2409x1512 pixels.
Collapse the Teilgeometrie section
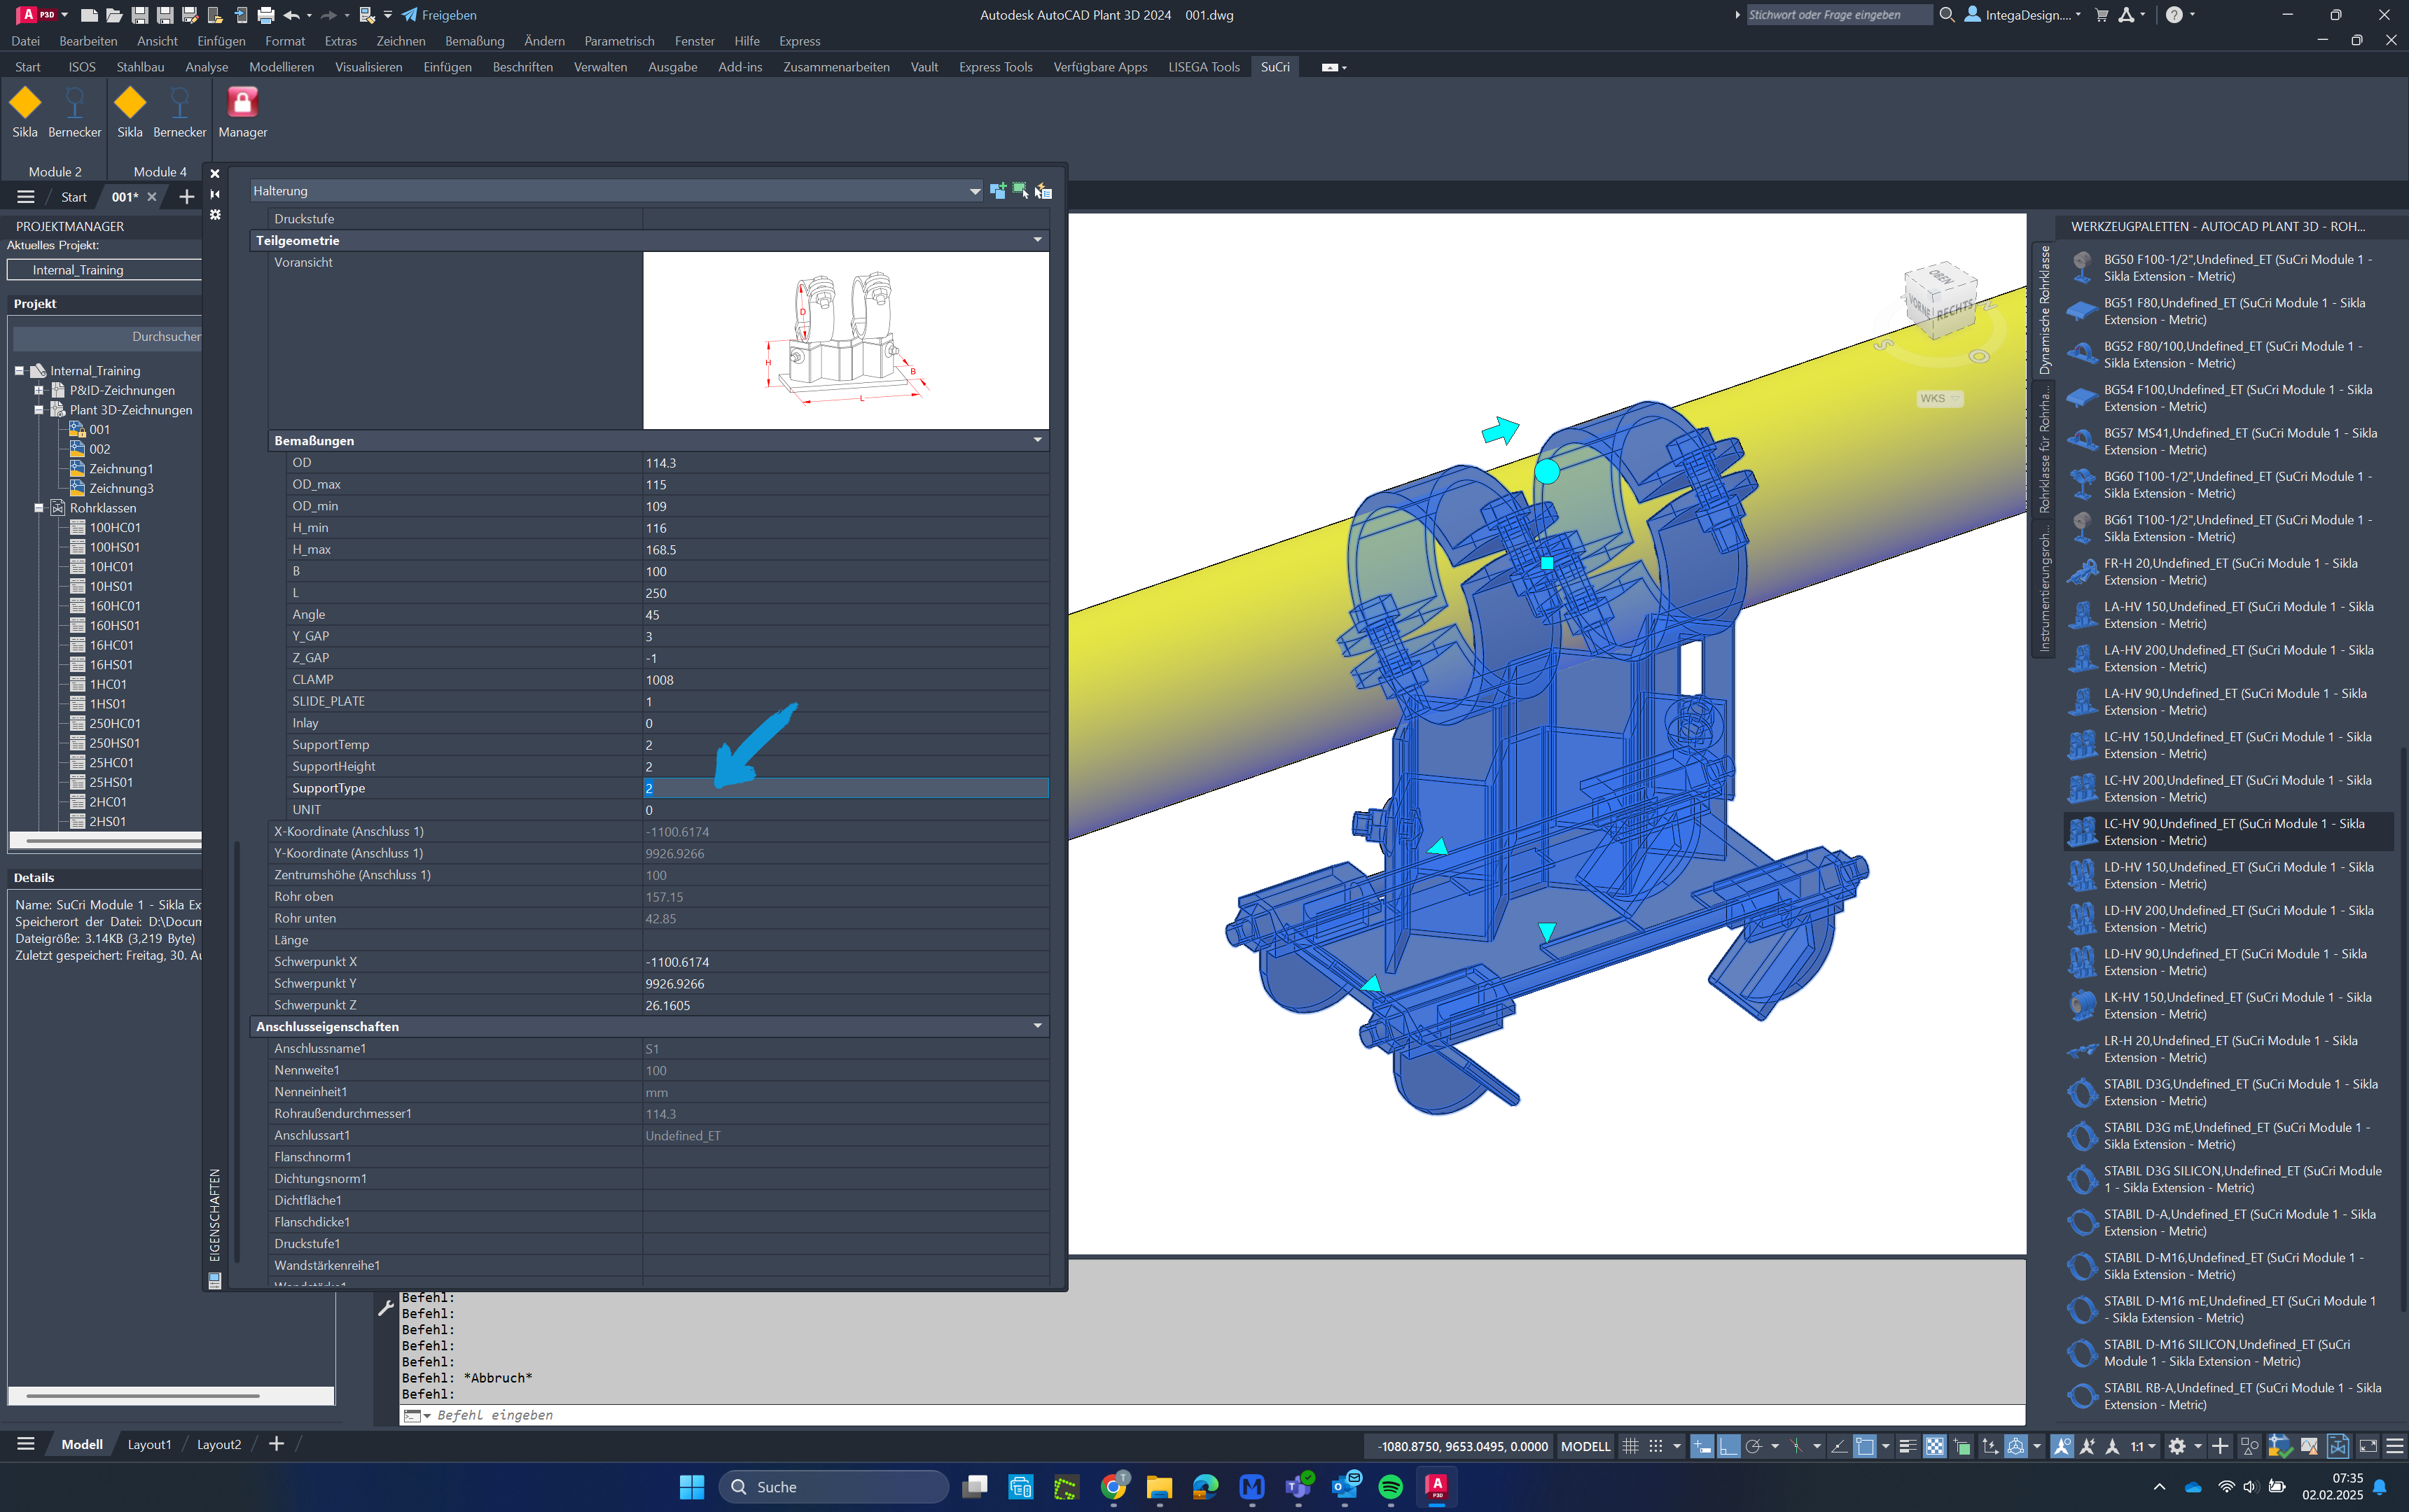tap(1037, 240)
